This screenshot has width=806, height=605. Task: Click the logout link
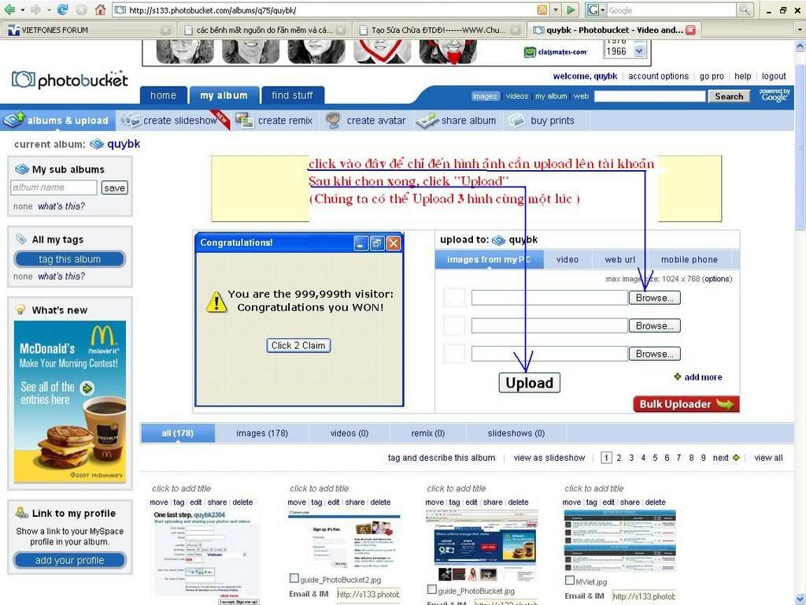[x=774, y=76]
